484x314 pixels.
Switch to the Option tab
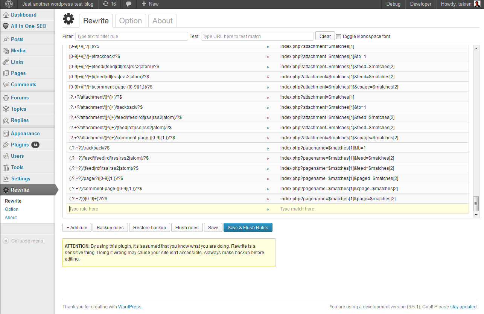[130, 21]
